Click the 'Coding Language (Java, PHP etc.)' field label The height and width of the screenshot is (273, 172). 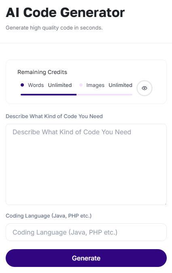pos(49,216)
